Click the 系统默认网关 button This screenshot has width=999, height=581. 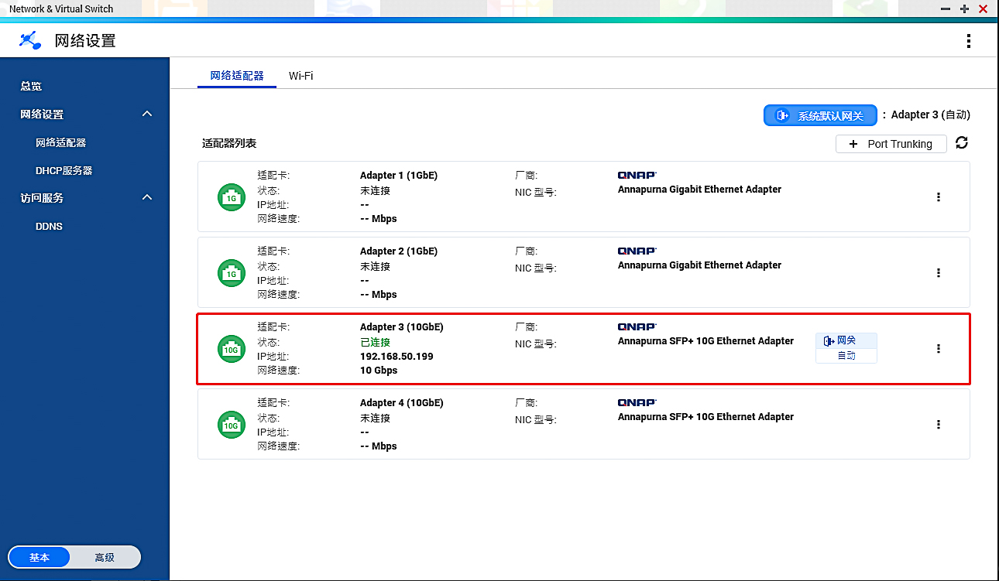820,115
